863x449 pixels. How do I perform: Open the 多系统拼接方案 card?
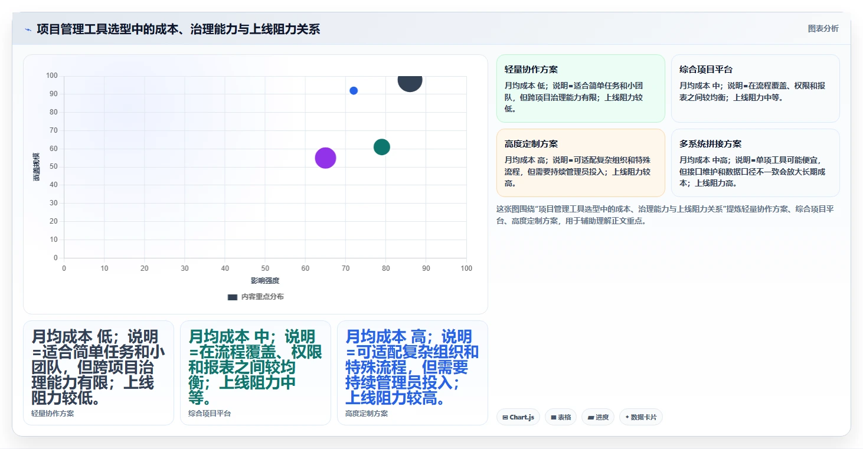click(x=756, y=163)
